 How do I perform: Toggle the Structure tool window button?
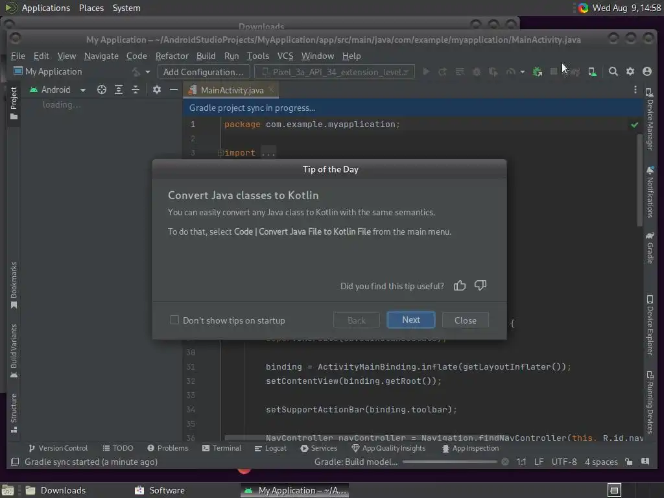point(14,413)
